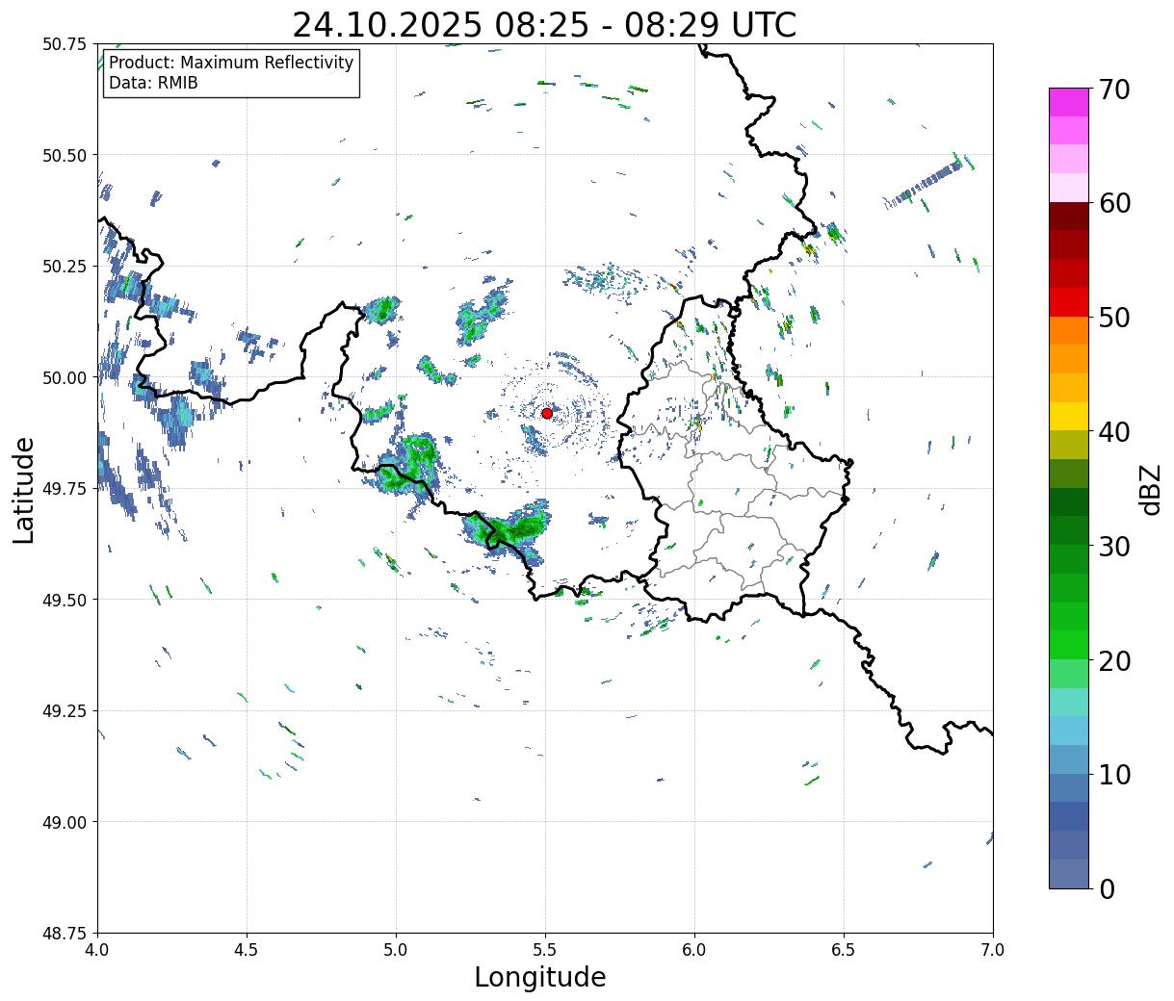Click the latitude tick label 50.00
The width and height of the screenshot is (1174, 1001).
coord(65,377)
